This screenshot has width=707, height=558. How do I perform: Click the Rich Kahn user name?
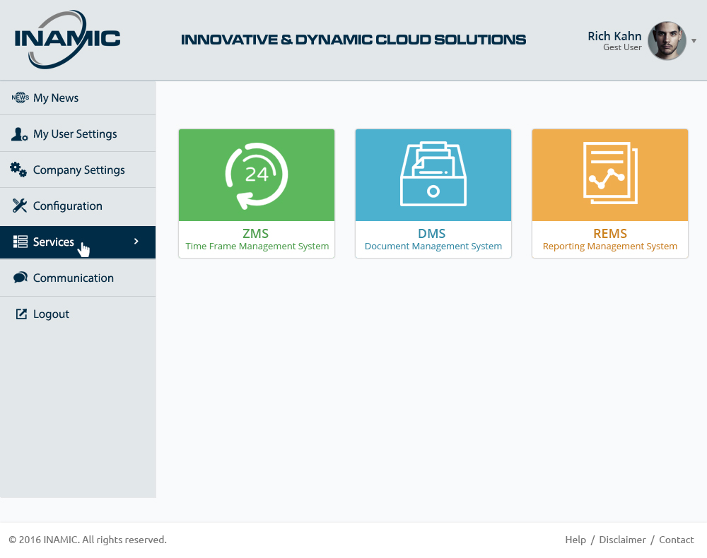pyautogui.click(x=614, y=35)
